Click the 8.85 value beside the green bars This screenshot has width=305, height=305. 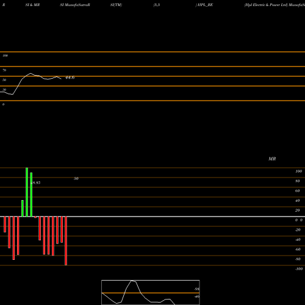click(x=37, y=182)
